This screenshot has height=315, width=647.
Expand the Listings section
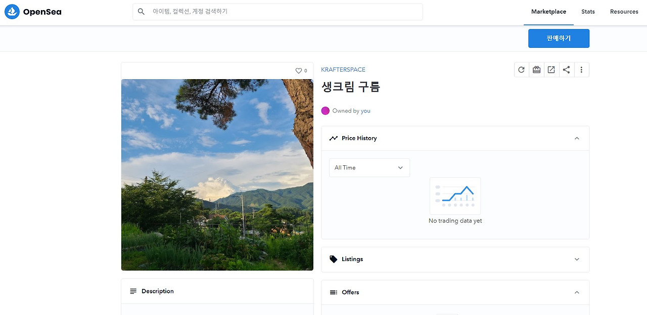coord(577,259)
